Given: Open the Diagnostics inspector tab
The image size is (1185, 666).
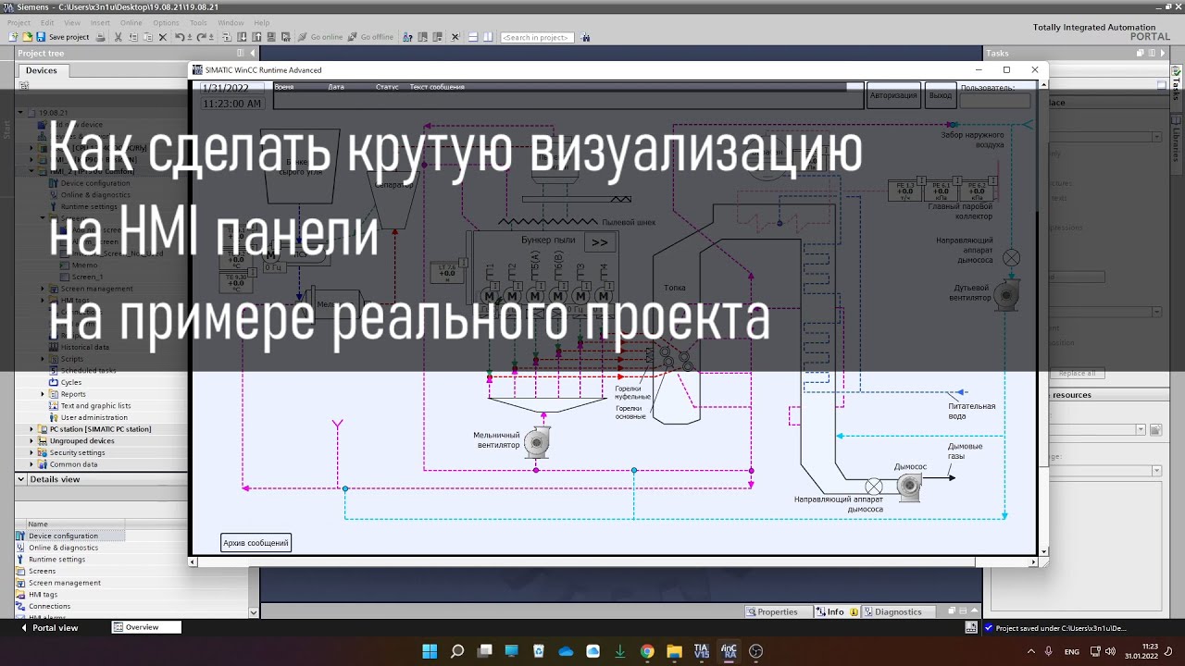Looking at the screenshot, I should (x=898, y=611).
